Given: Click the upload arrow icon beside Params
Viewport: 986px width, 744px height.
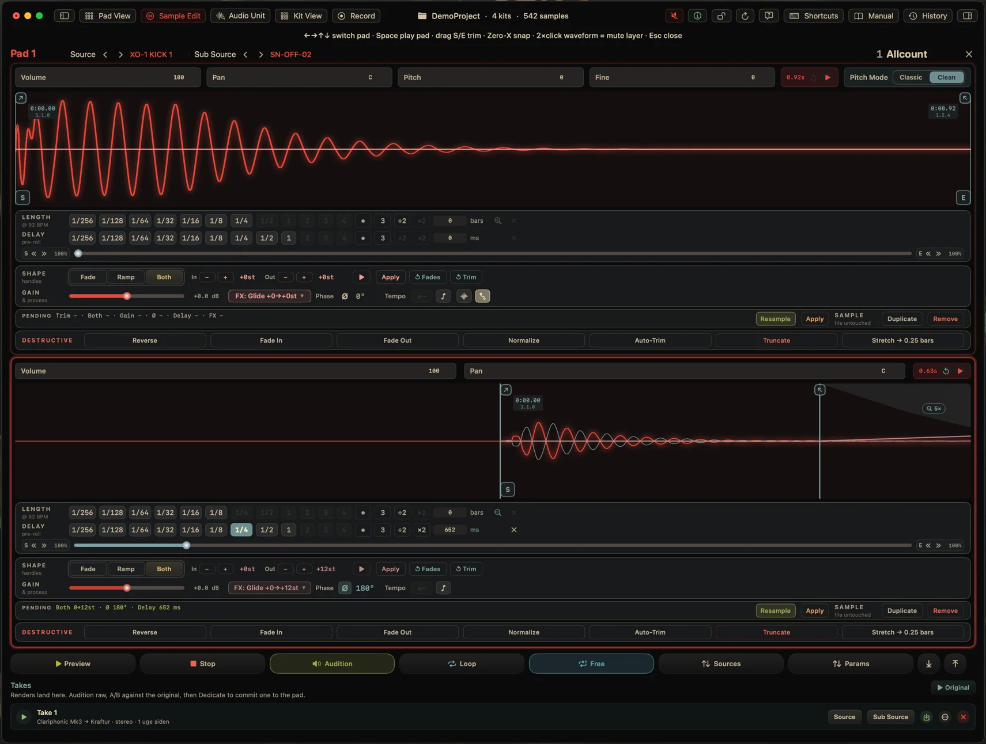Looking at the screenshot, I should coord(955,663).
